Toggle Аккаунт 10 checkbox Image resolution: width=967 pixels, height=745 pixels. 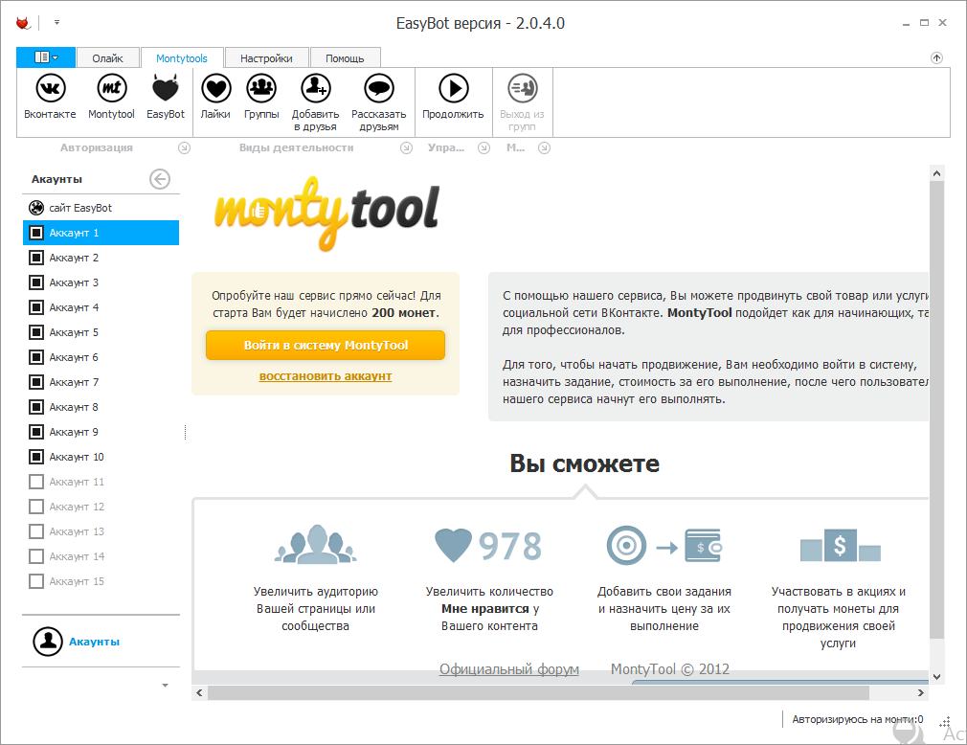36,457
